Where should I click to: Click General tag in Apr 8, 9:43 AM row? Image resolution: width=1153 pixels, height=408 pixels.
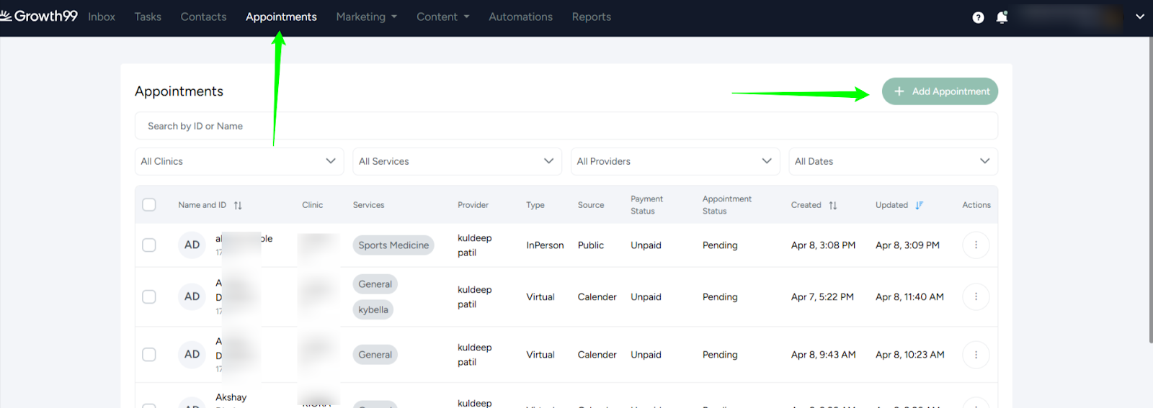tap(375, 355)
